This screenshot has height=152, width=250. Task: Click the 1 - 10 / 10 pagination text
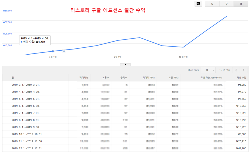point(224,70)
